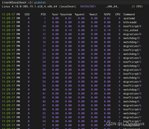Screen dimensions: 149x129
Task: Select the kernel version 4.18.0-305.19.1.el8_4.x86_64 text
Action: 34,6
